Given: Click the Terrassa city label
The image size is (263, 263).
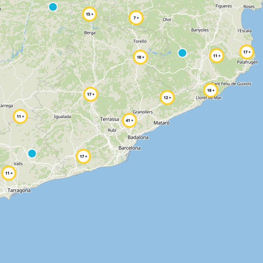Looking at the screenshot, I should coord(109,119).
